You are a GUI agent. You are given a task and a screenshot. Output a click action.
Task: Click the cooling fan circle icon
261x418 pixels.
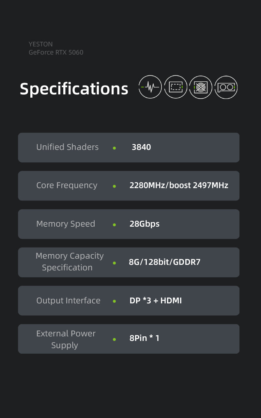201,87
